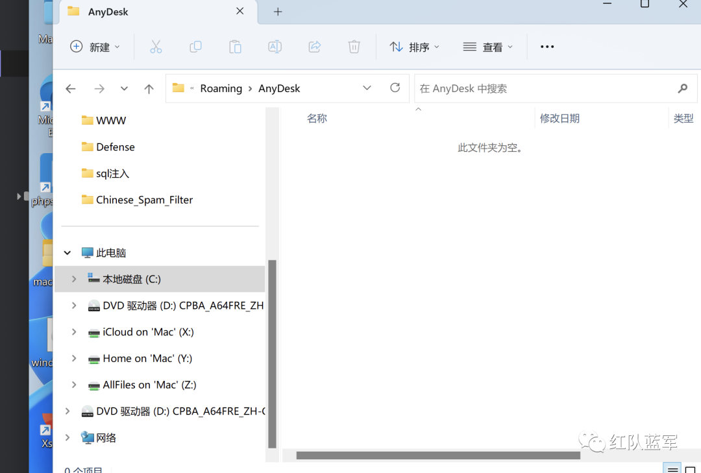Click the file list horizontal scrollbar

438,455
